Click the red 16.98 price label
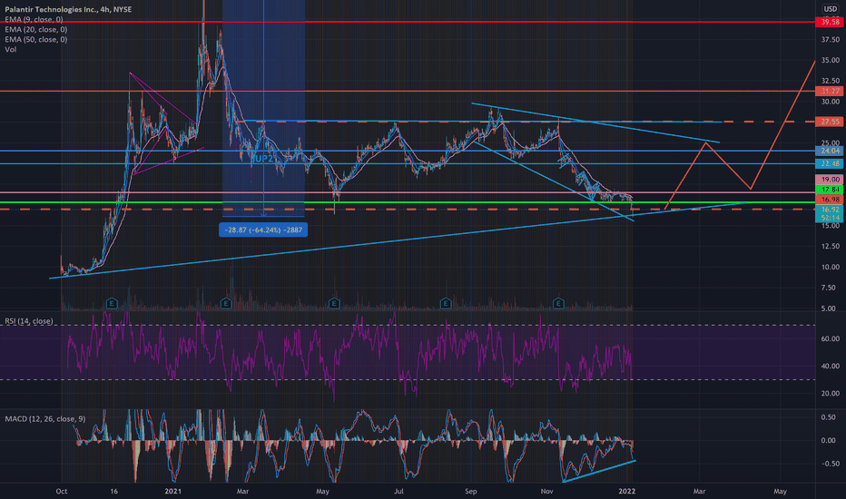Image resolution: width=846 pixels, height=499 pixels. (x=830, y=200)
